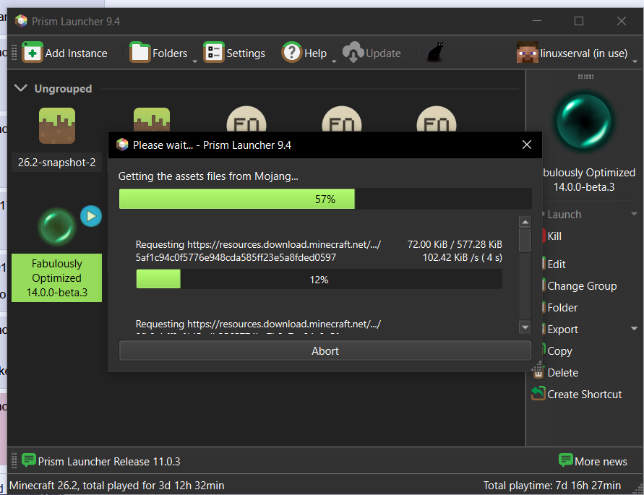Collapse the Ungrouped group chevron
644x495 pixels.
[20, 88]
